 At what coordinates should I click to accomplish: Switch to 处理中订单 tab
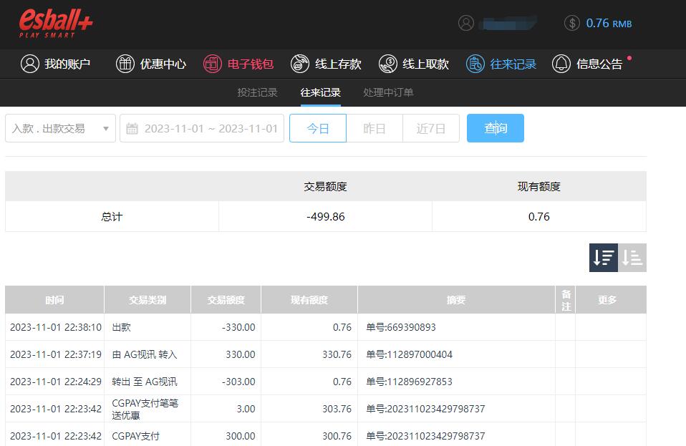tap(388, 92)
